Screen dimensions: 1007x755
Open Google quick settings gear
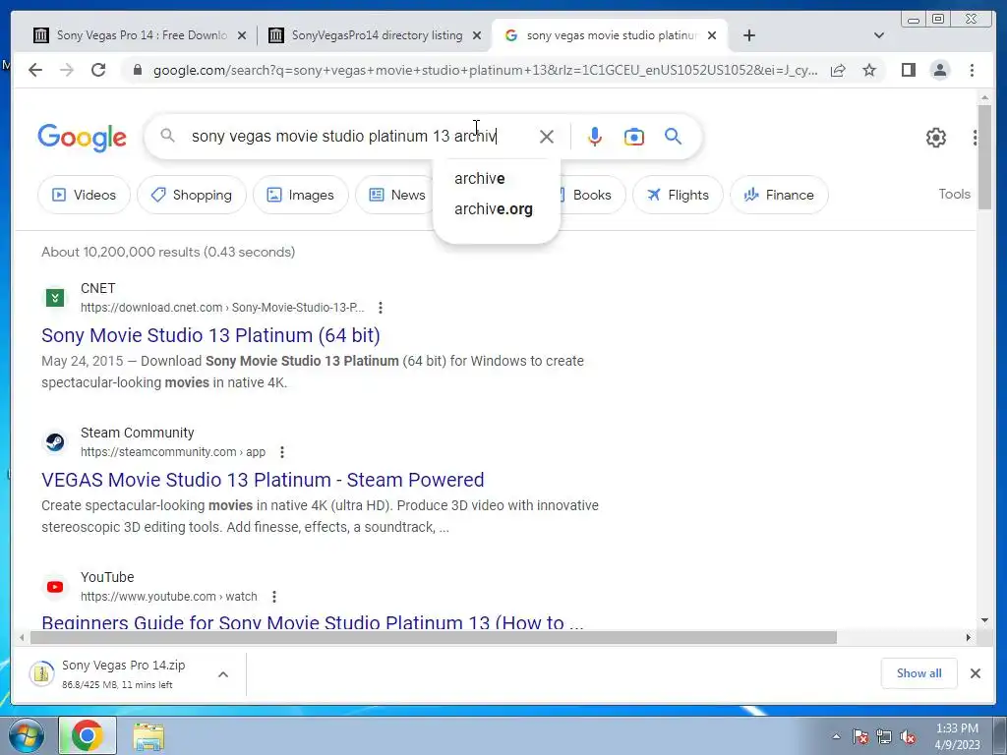point(936,138)
